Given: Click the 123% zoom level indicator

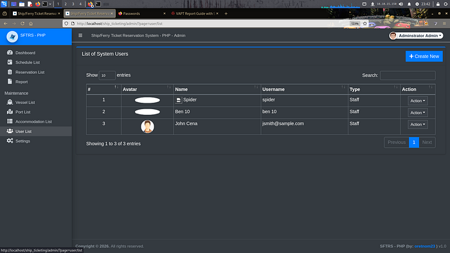Looking at the screenshot, I should click(x=355, y=24).
